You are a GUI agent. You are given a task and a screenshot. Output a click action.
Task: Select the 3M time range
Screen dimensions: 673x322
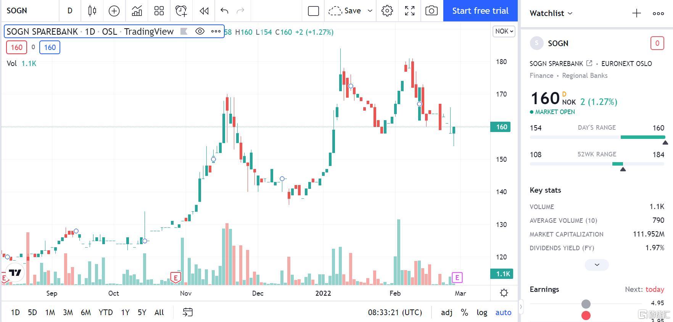[68, 312]
